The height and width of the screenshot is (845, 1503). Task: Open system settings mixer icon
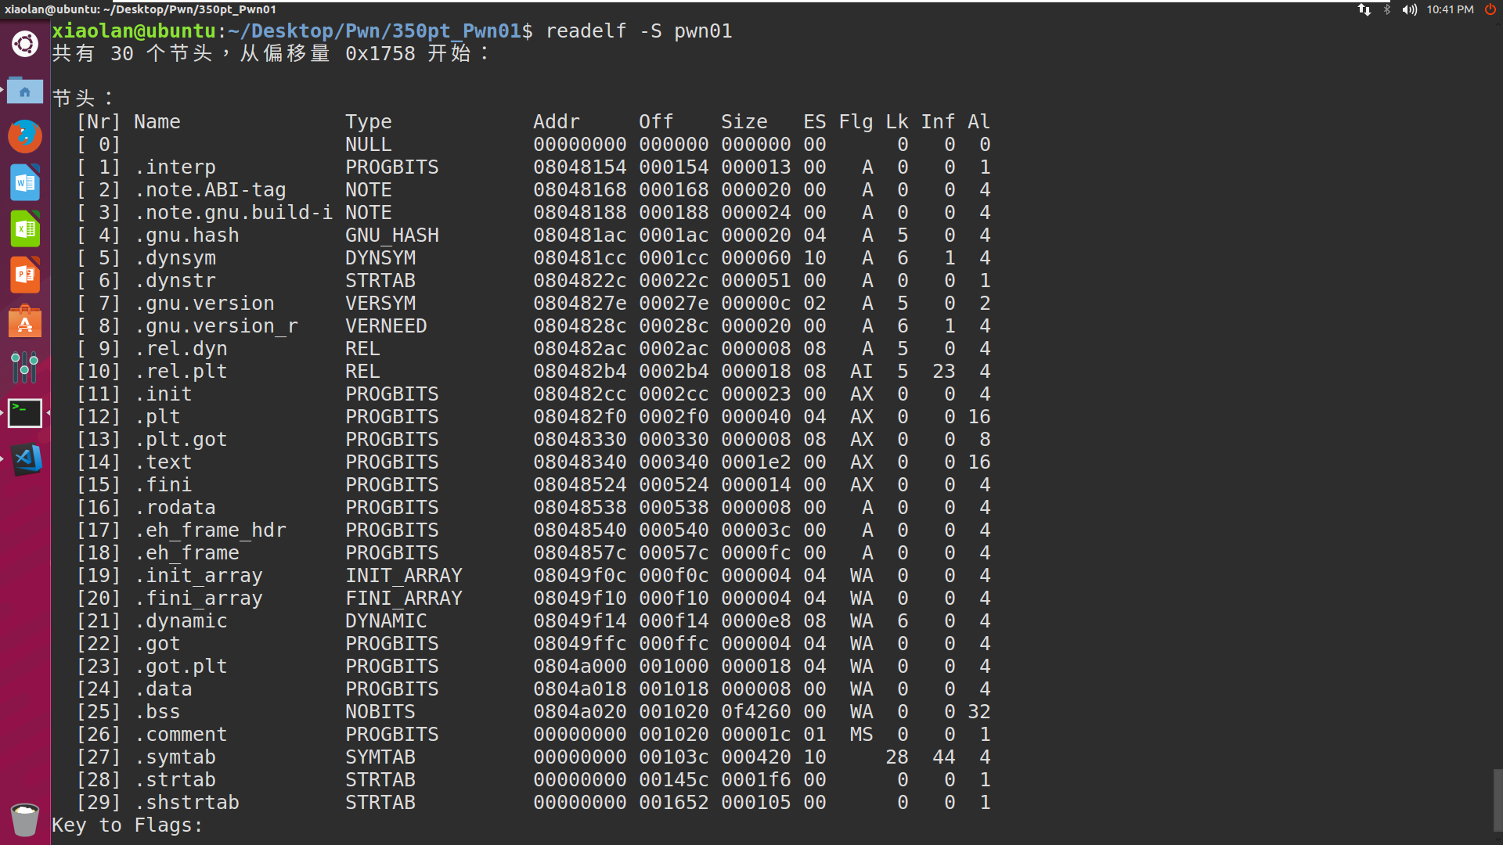pyautogui.click(x=25, y=367)
